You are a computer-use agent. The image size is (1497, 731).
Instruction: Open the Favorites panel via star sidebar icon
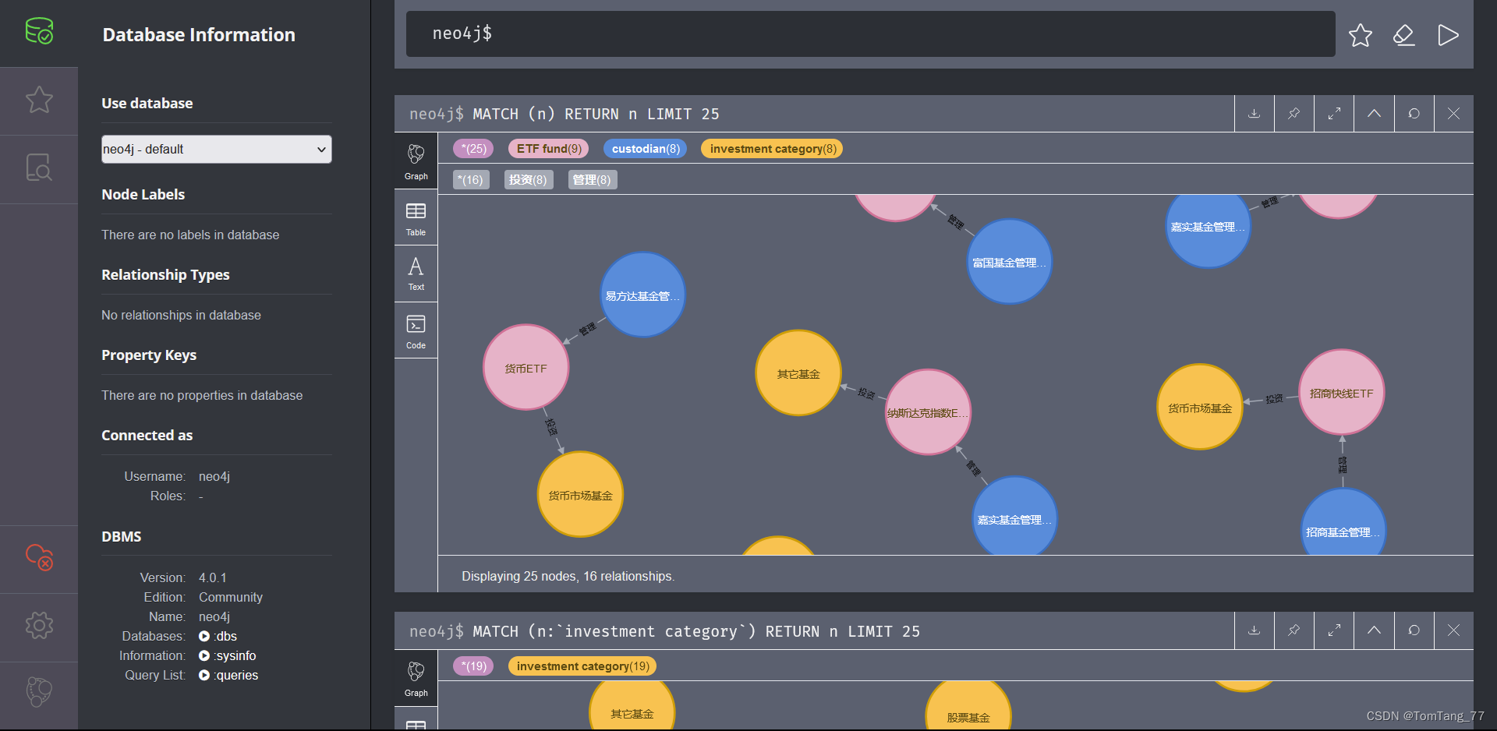click(x=39, y=99)
